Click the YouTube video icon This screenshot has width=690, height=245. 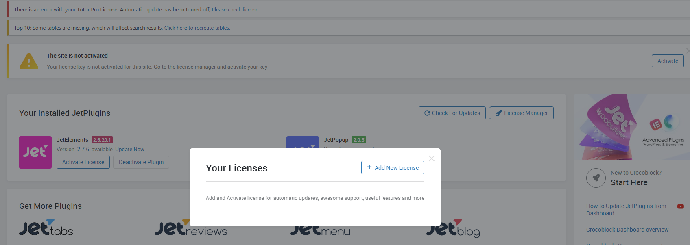(x=680, y=206)
